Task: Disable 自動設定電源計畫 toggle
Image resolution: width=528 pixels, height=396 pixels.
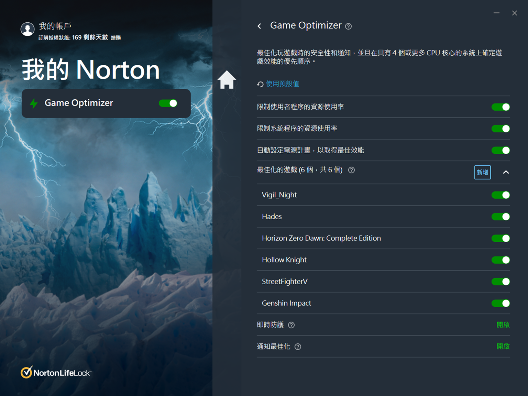Action: click(500, 150)
